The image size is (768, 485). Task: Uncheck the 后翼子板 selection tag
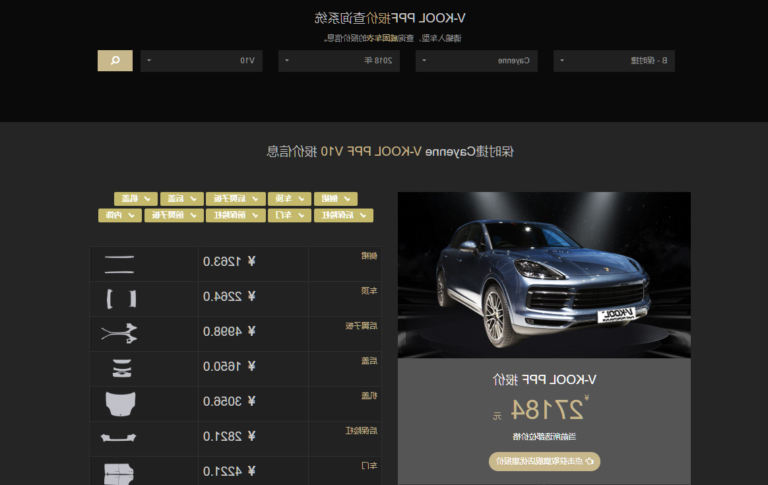coord(236,199)
